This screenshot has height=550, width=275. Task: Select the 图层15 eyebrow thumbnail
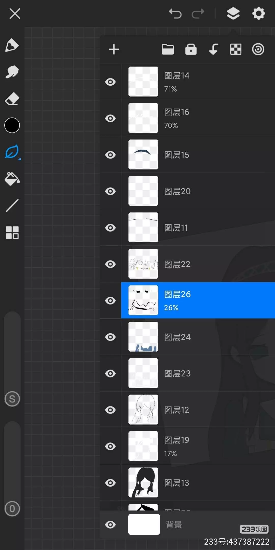click(143, 154)
